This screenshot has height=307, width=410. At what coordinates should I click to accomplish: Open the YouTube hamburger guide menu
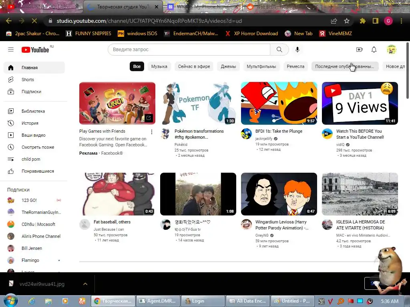[x=11, y=49]
